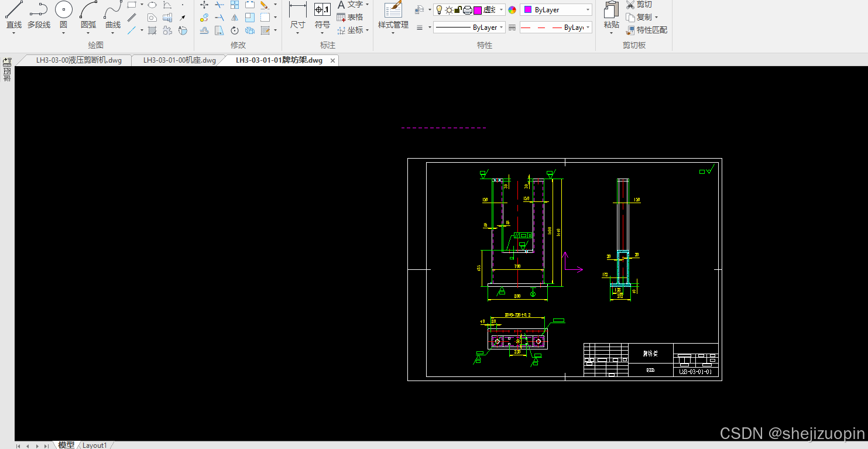Open the solid lineweight ByLayer dropdown

pyautogui.click(x=469, y=28)
